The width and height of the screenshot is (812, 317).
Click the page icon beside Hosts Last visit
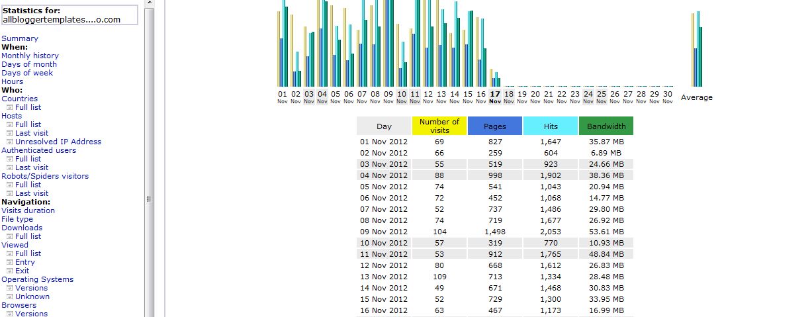tap(10, 133)
